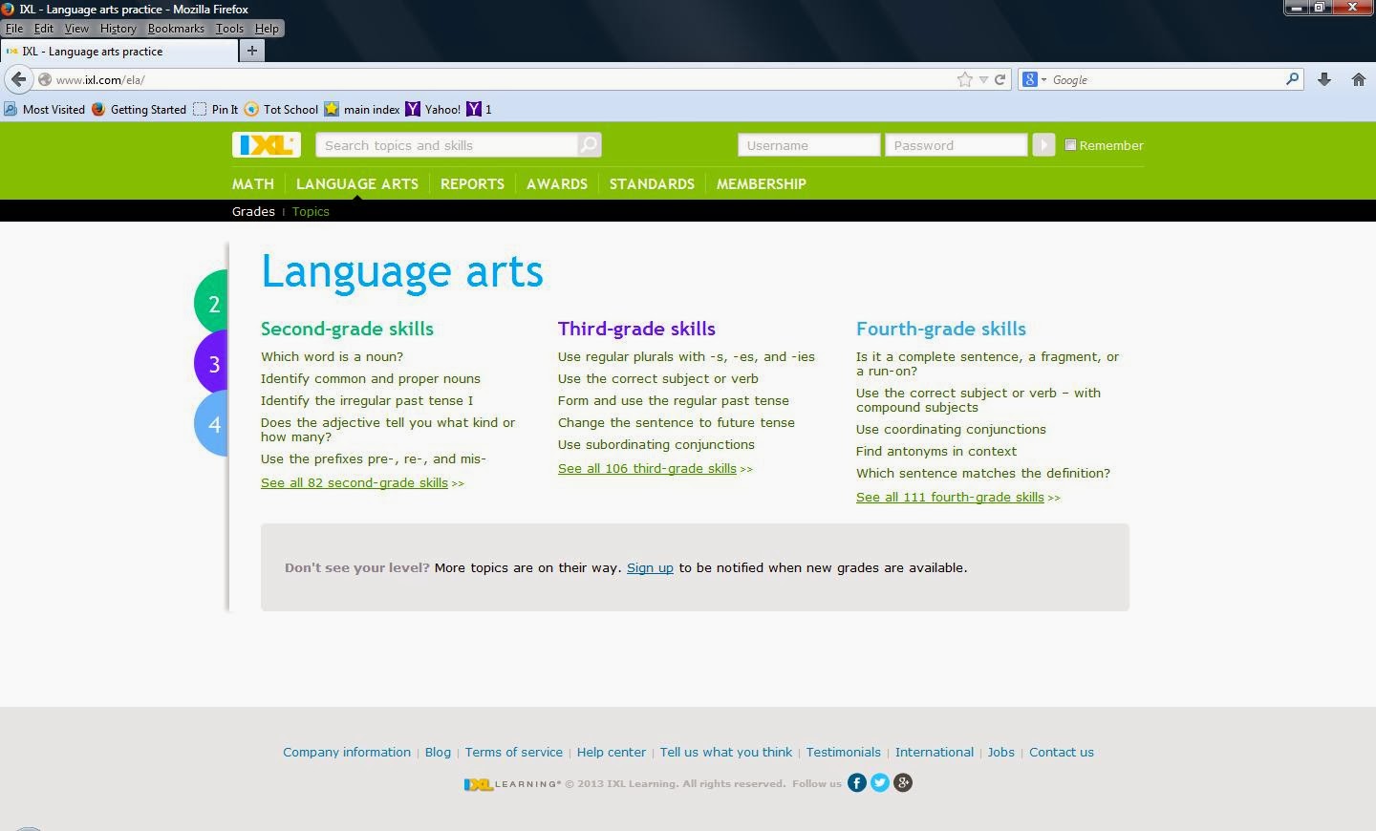Check the Remember checkbox

tap(1070, 145)
